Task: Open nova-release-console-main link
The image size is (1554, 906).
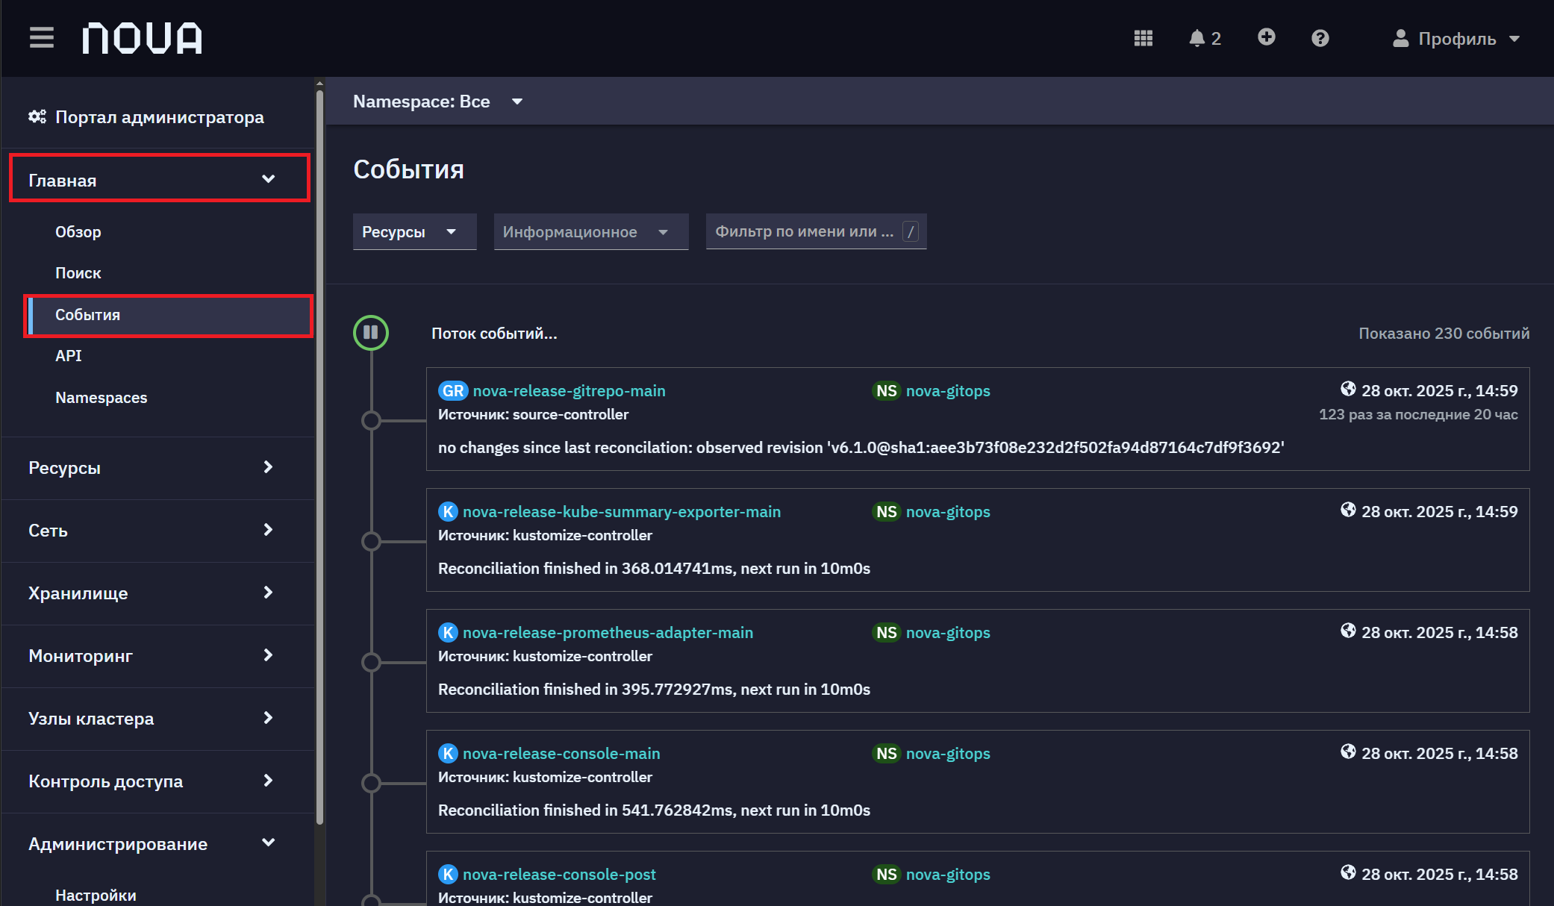Action: point(561,754)
